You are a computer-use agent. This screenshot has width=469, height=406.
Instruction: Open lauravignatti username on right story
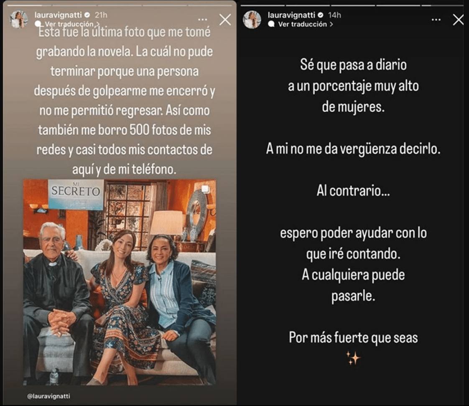point(291,15)
